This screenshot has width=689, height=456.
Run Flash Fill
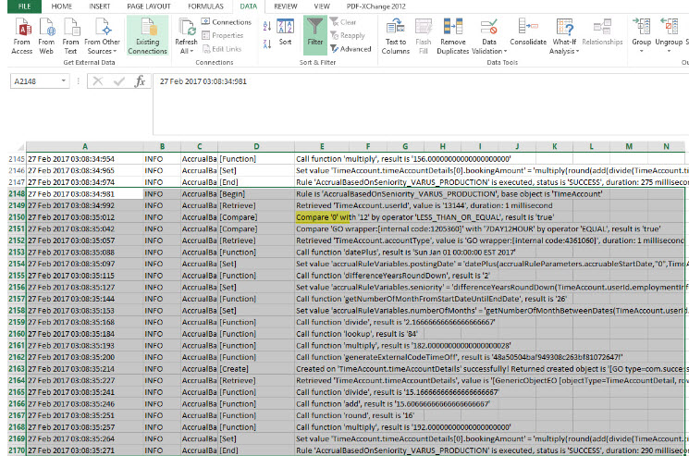point(424,36)
